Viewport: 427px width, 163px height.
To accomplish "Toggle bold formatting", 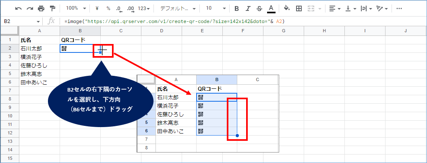I will pos(236,8).
